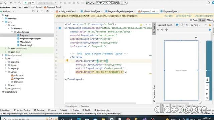This screenshot has width=214, height=120.
Task: Toggle the Component Tree side tab
Action: pyautogui.click(x=154, y=94)
